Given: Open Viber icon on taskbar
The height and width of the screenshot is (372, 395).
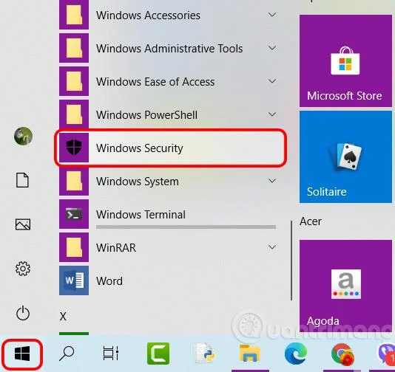Looking at the screenshot, I should [x=387, y=354].
